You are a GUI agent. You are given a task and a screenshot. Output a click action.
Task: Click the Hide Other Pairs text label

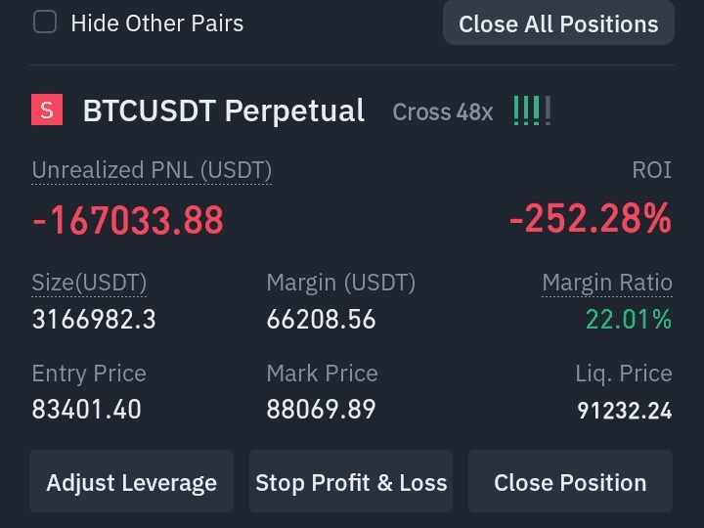point(157,23)
